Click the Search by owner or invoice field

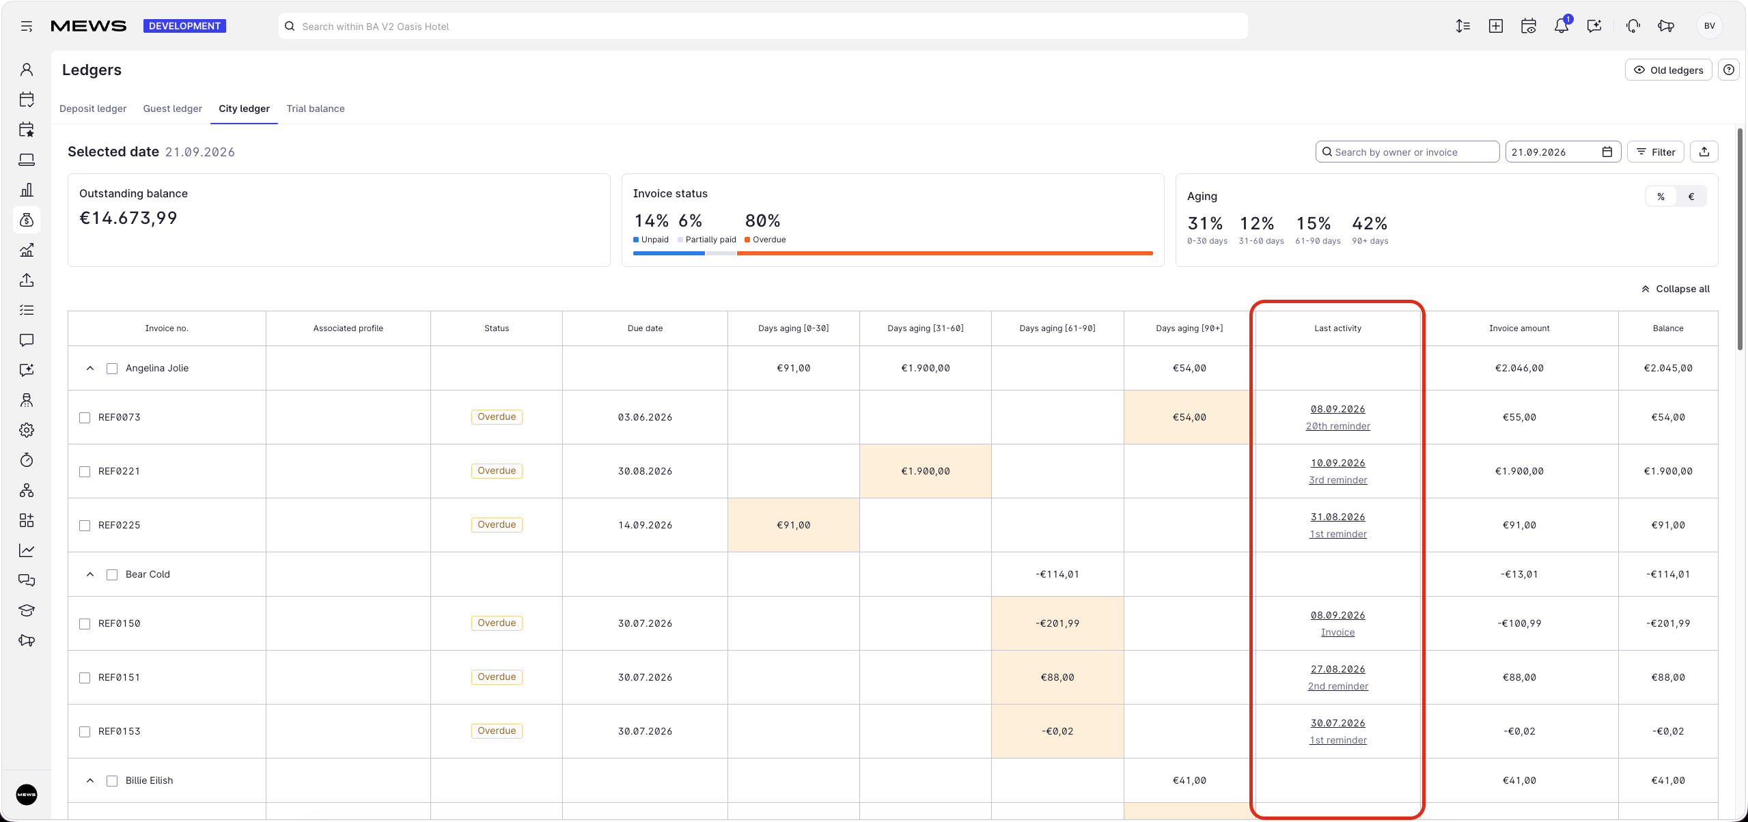[1407, 152]
